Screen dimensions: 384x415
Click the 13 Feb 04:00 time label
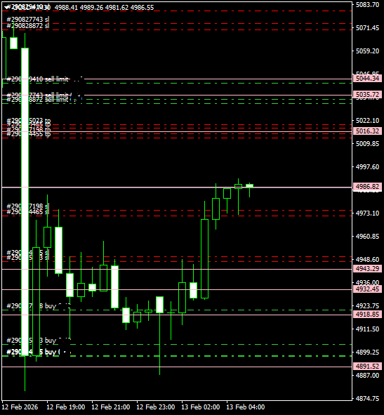click(246, 407)
